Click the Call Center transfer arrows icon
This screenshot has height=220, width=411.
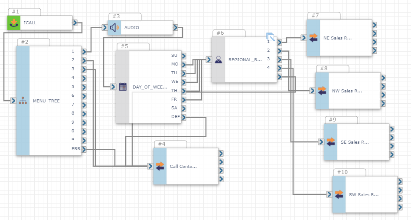tap(160, 166)
